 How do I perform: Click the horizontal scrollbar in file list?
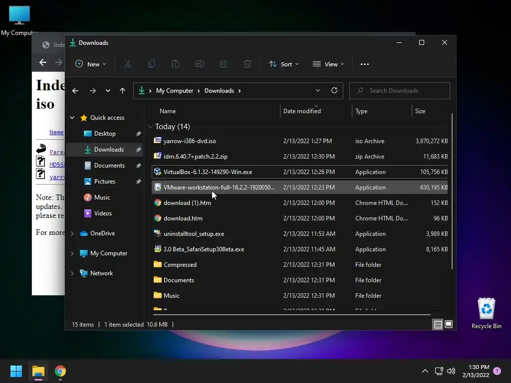pyautogui.click(x=291, y=315)
